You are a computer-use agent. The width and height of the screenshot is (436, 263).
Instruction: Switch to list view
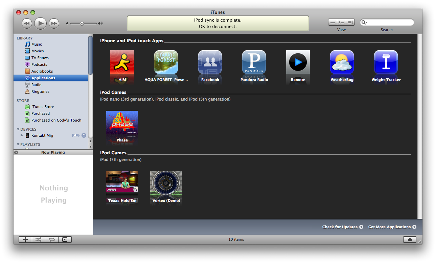(x=332, y=22)
